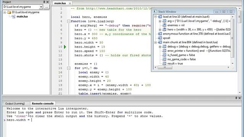Click Stack Window horizontal scroll left arrow

(155, 67)
